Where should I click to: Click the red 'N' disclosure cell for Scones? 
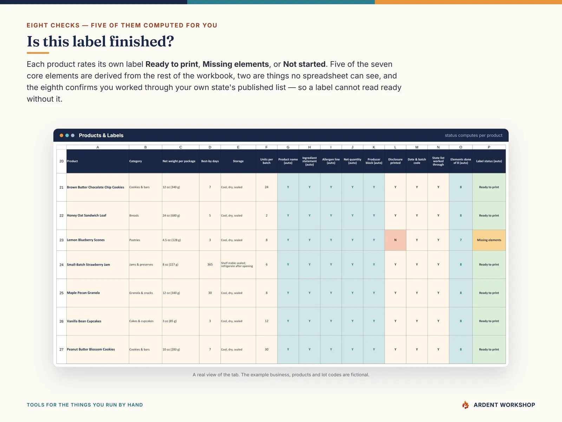(395, 240)
